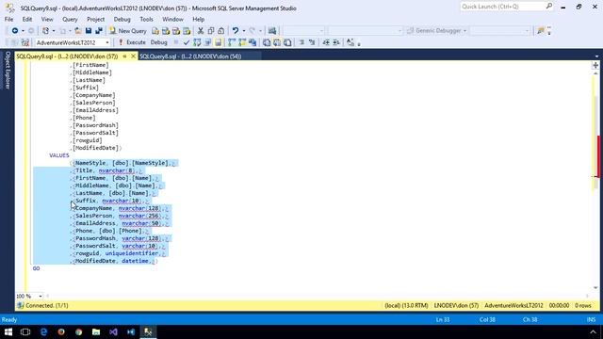Open the Edit menu
This screenshot has height=339, width=603.
27,19
